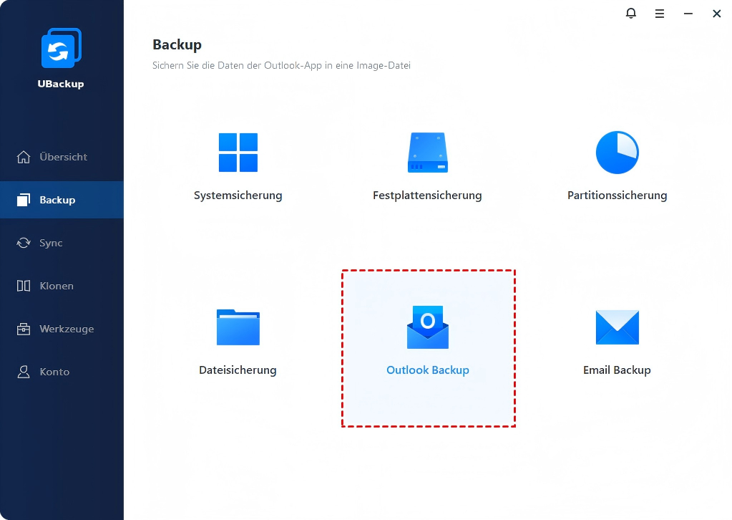Open the hamburger menu in title bar
Viewport: 732px width, 520px height.
(x=659, y=13)
